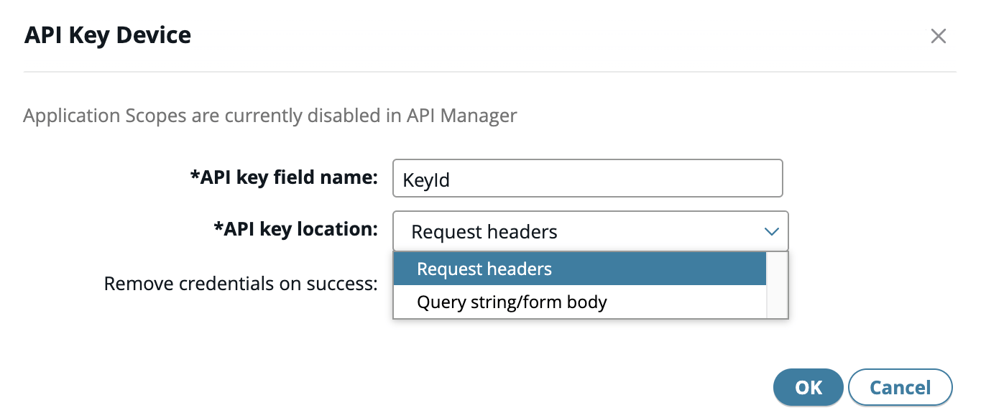Viewport: 986px width, 418px height.
Task: Dismiss the dialog with Cancel
Action: 900,387
